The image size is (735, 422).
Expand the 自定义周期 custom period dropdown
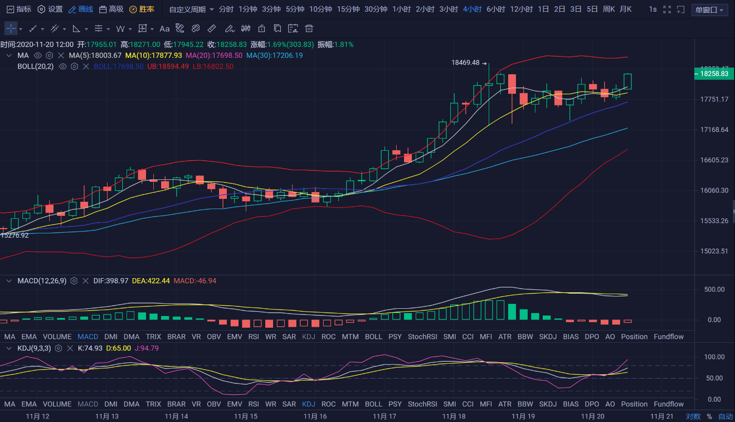192,10
